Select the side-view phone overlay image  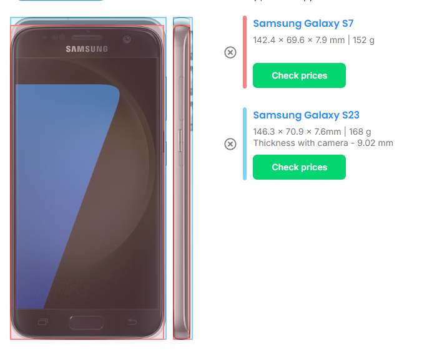click(183, 178)
